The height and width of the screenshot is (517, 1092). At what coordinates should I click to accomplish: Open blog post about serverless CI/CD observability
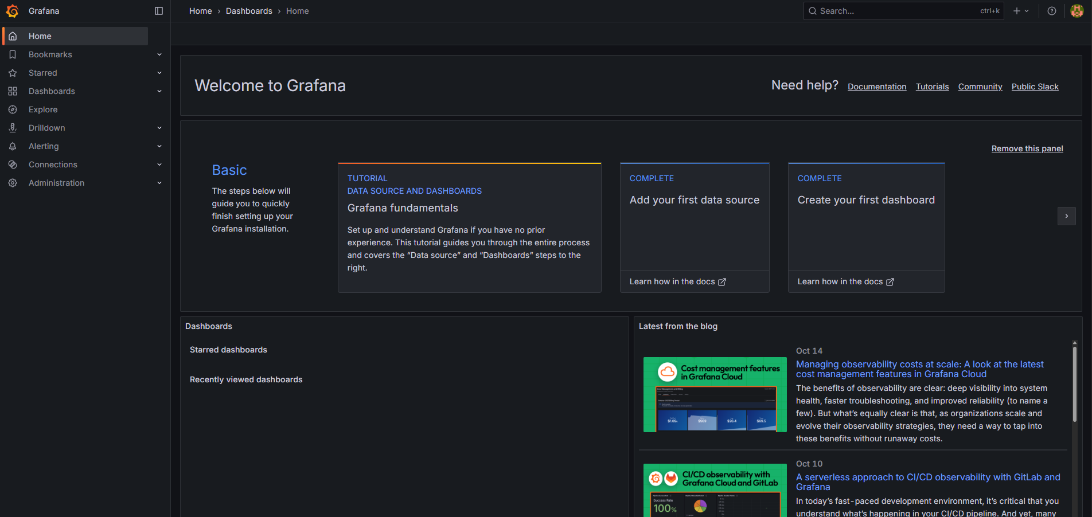pos(928,482)
